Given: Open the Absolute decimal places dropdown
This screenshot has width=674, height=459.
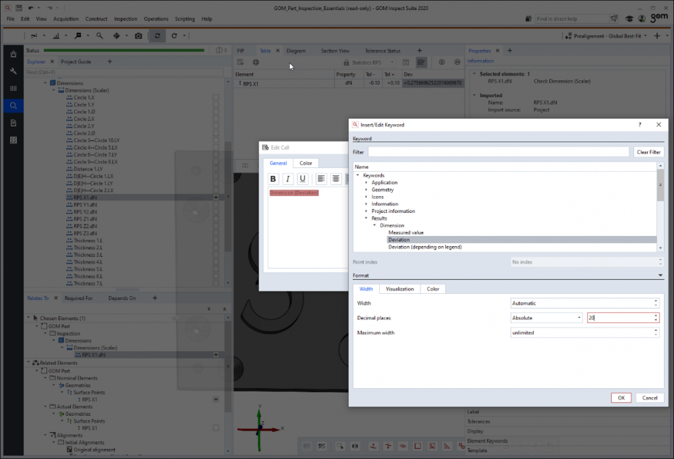Looking at the screenshot, I should [546, 318].
